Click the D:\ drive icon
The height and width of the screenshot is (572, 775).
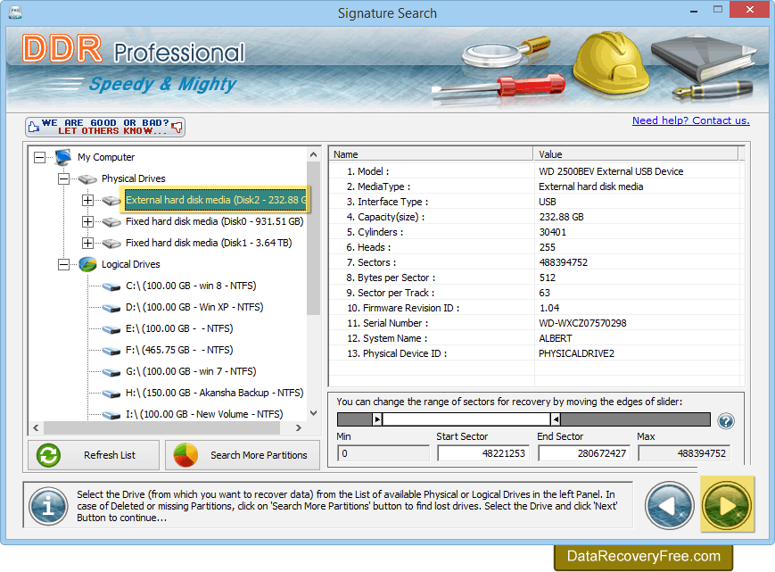[111, 308]
